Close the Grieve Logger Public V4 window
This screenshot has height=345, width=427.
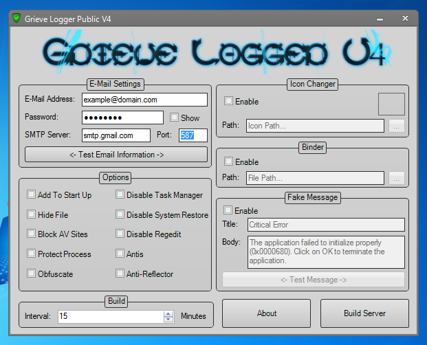405,19
